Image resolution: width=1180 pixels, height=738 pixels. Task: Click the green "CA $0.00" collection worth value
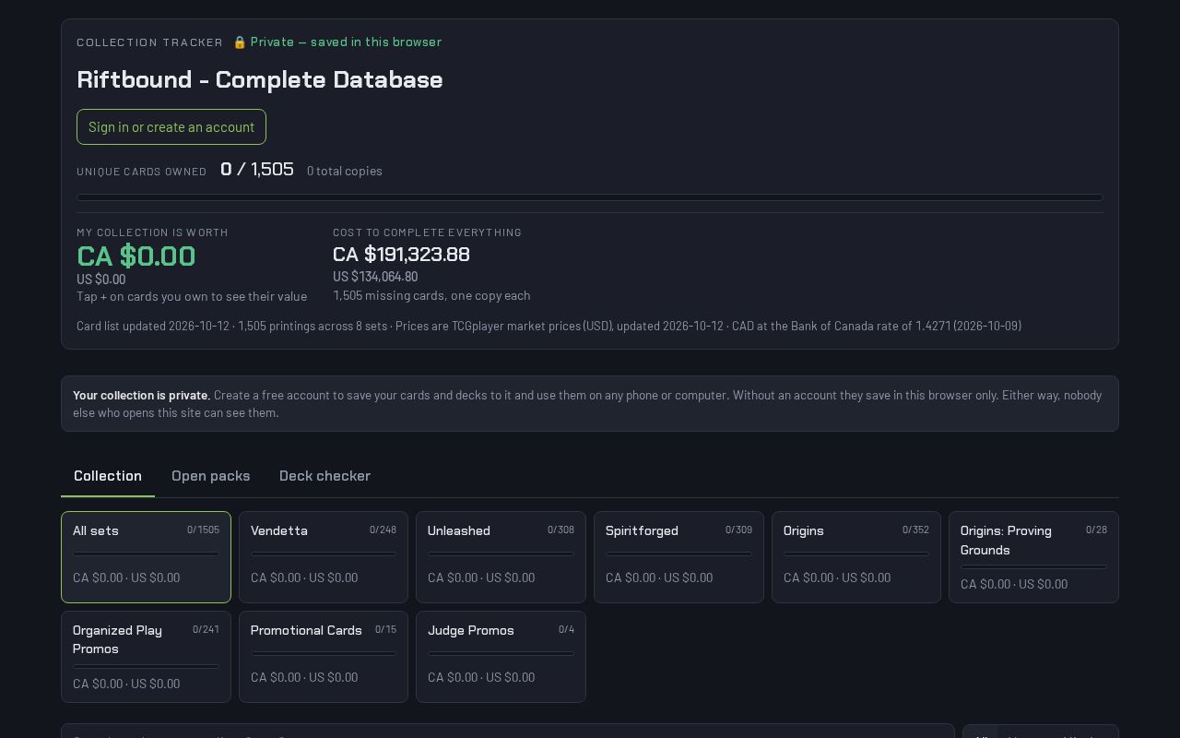pyautogui.click(x=136, y=256)
